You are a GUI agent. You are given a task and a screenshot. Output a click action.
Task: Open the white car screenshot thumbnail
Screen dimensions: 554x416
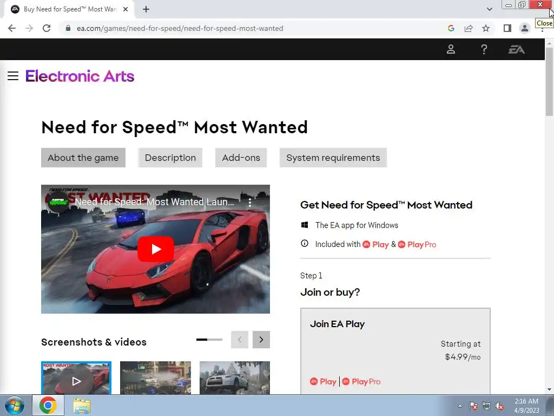point(235,378)
